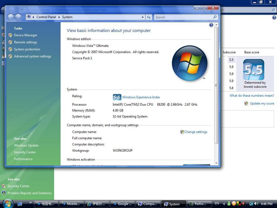This screenshot has height=208, width=277.
Task: Show hidden system tray icons arrow
Action: coord(224,204)
